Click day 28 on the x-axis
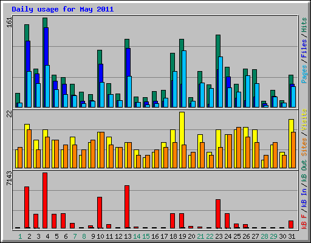This screenshot has height=243, width=311. (x=264, y=236)
